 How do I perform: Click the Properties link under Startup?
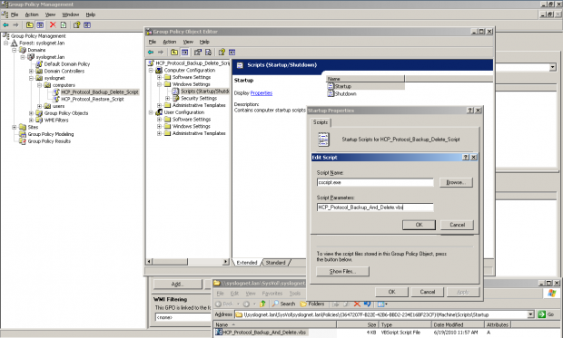pos(262,93)
